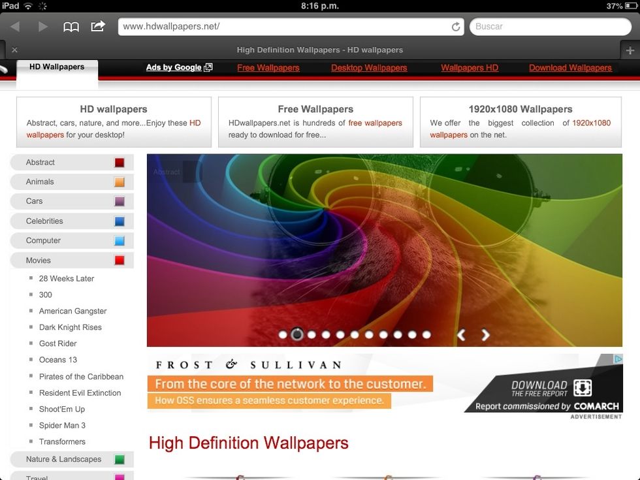Open the HD Wallpapers site tab

(57, 67)
